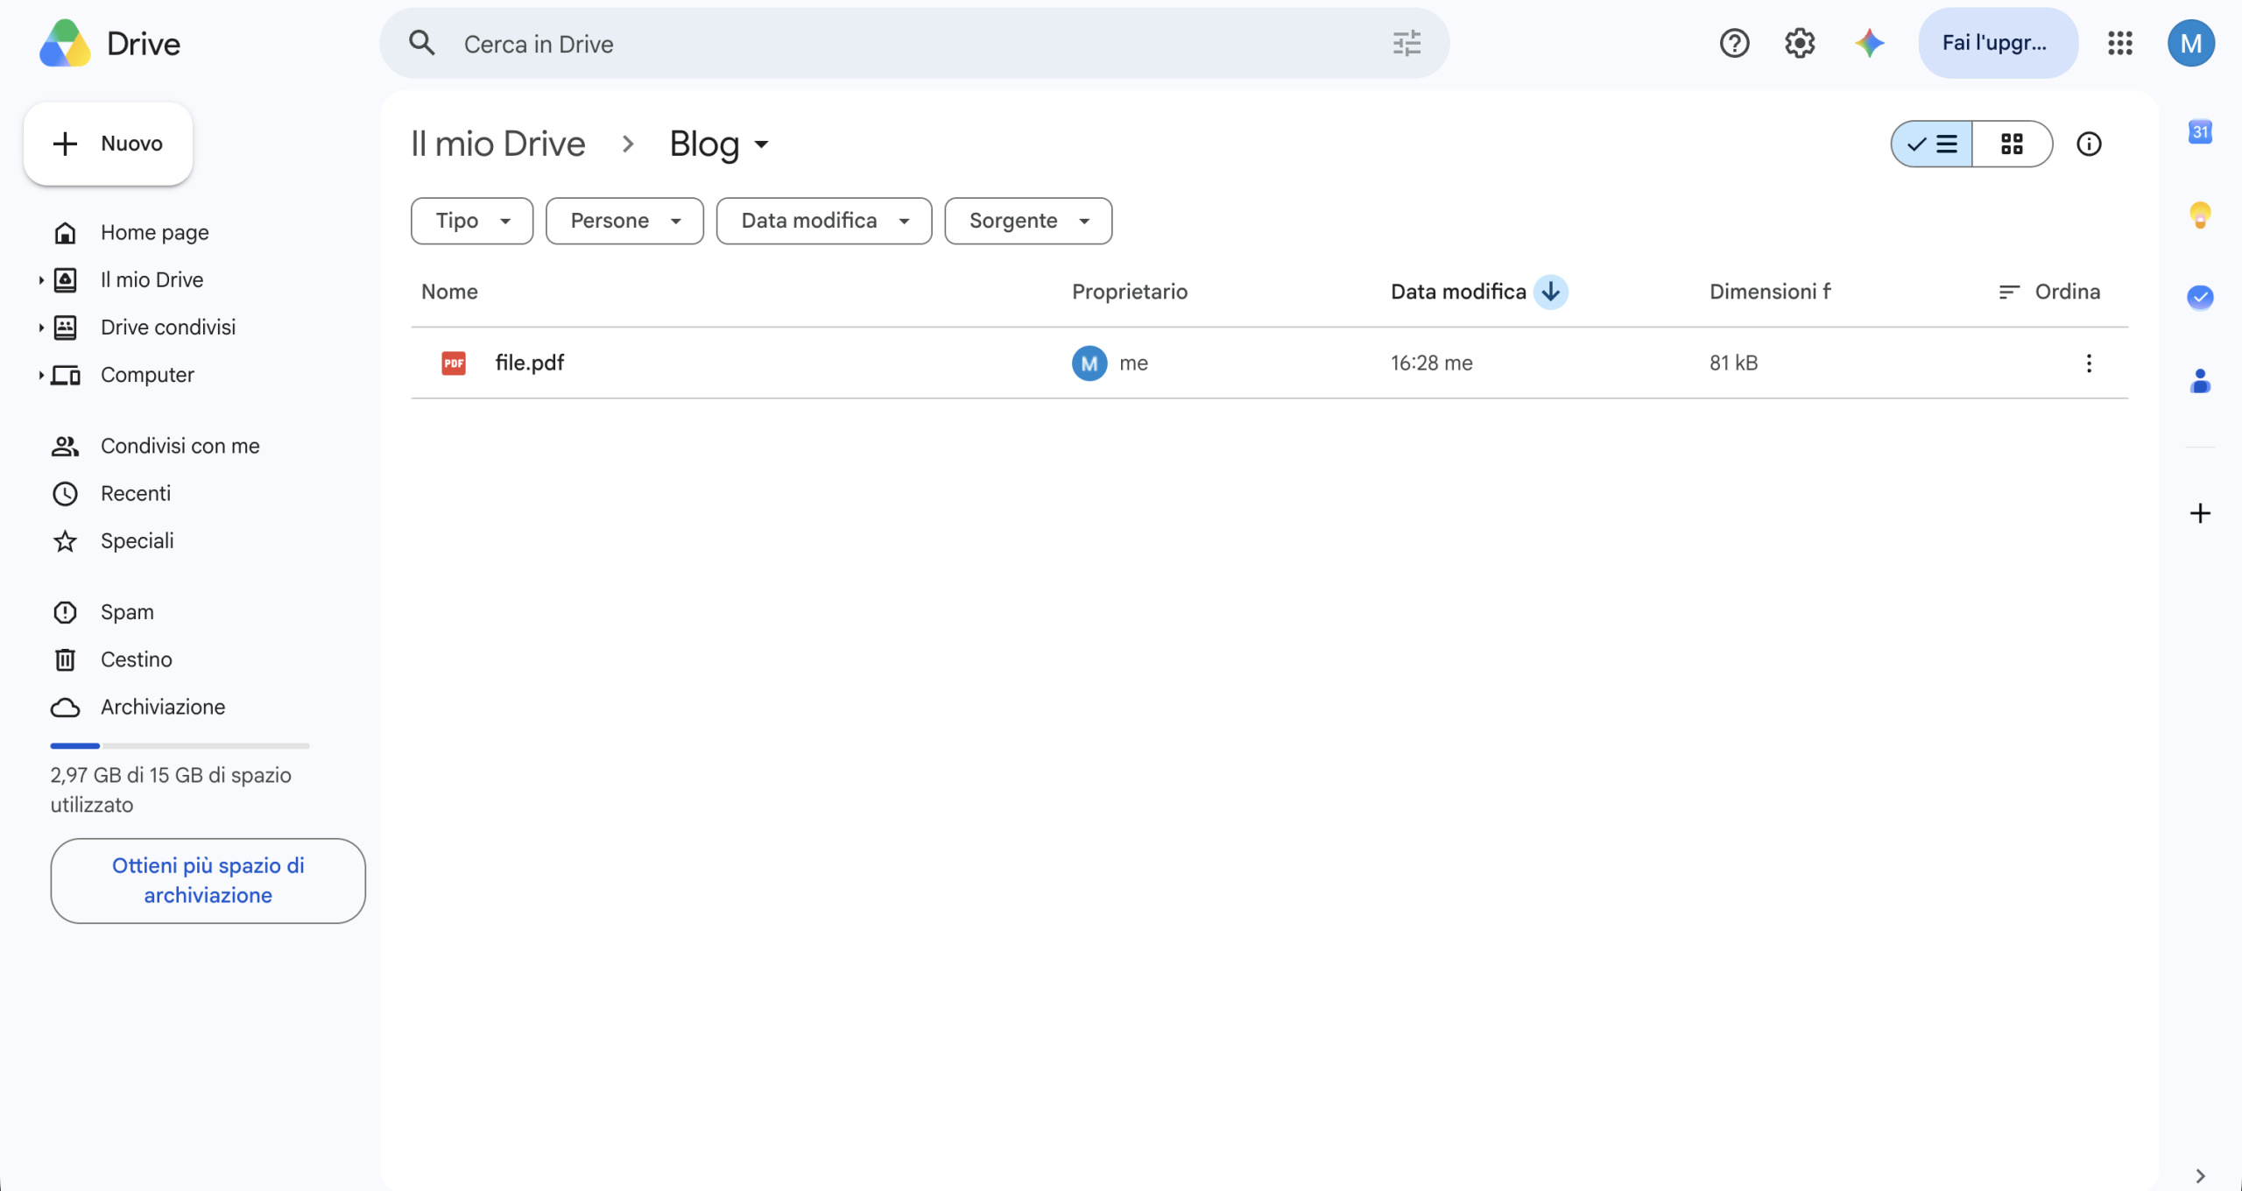Sort by Nome column header

449,292
